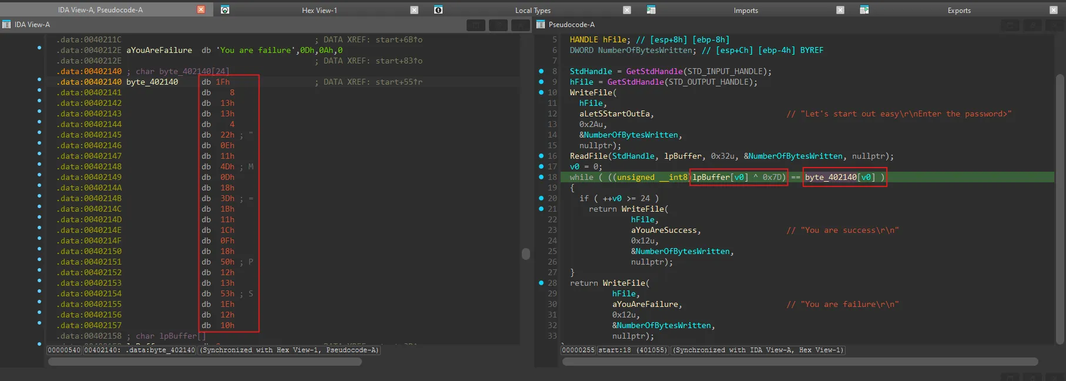1066x381 pixels.
Task: Close the IDA View-A, Pseudocode-A tab
Action: coord(201,10)
